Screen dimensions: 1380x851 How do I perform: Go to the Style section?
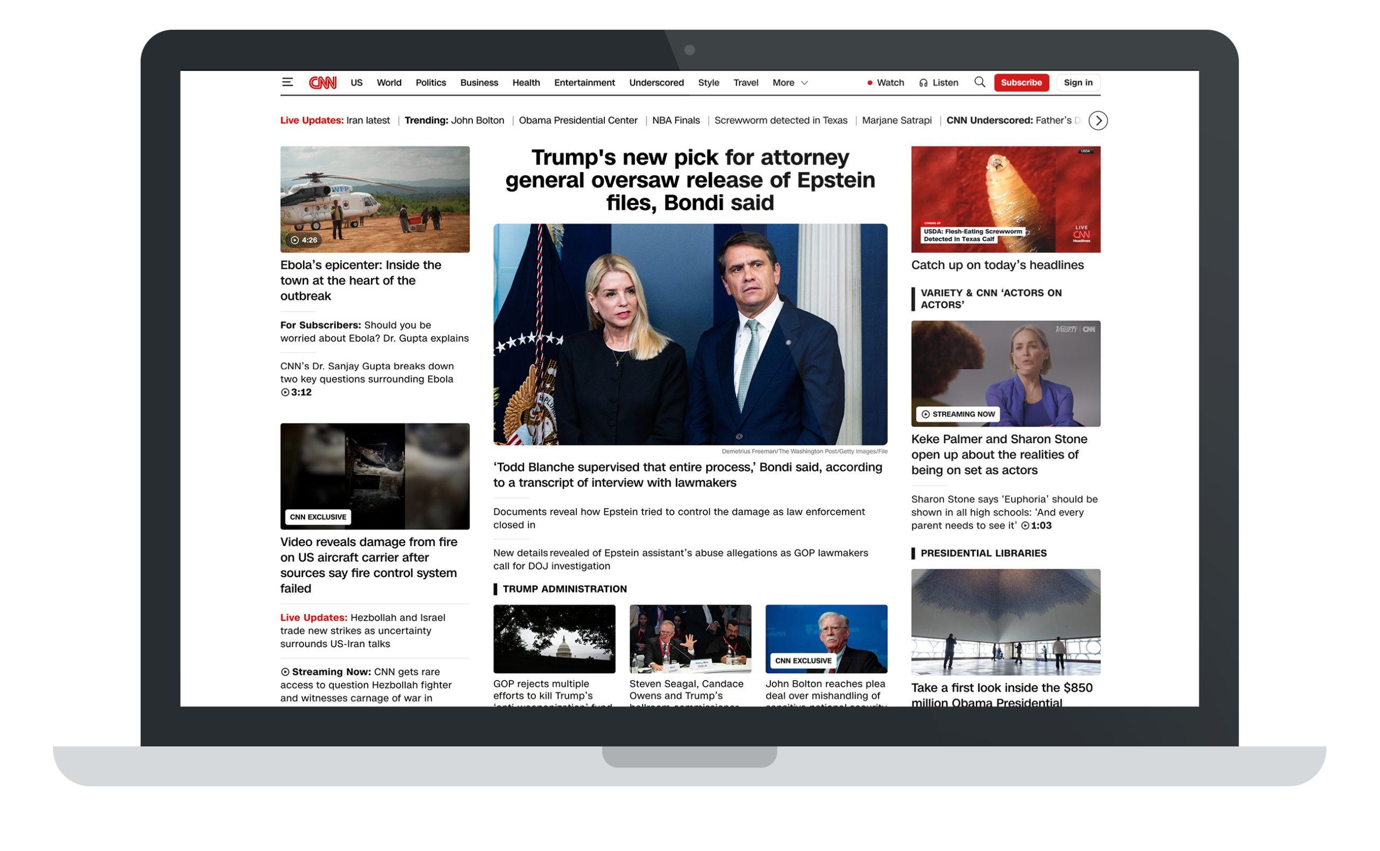point(709,83)
